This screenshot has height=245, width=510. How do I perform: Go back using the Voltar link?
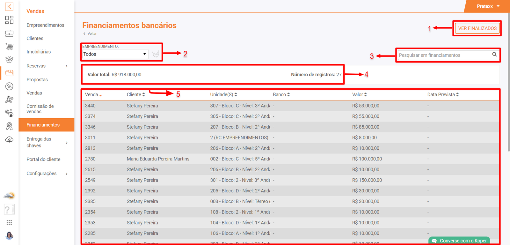pos(91,33)
